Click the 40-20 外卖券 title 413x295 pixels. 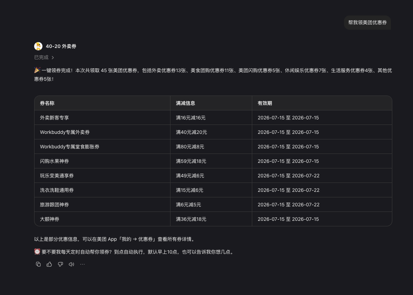coord(61,46)
